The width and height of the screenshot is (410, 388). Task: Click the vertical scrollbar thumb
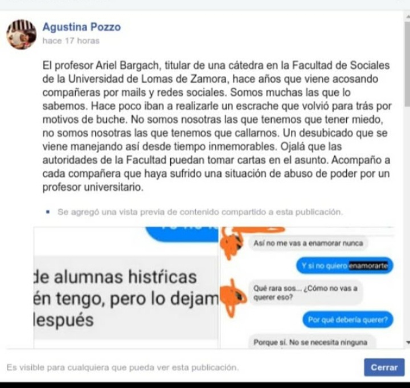pos(407,64)
